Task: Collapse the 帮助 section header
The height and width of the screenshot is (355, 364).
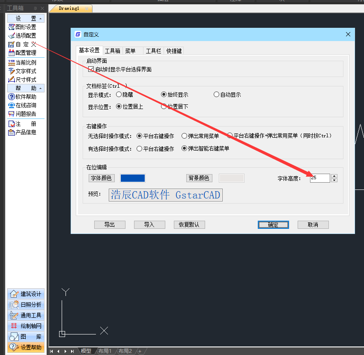Action: 26,88
